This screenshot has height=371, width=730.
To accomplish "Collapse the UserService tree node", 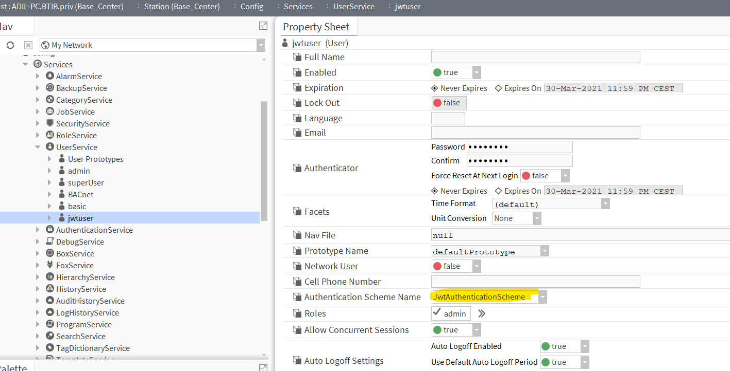I will coord(38,147).
